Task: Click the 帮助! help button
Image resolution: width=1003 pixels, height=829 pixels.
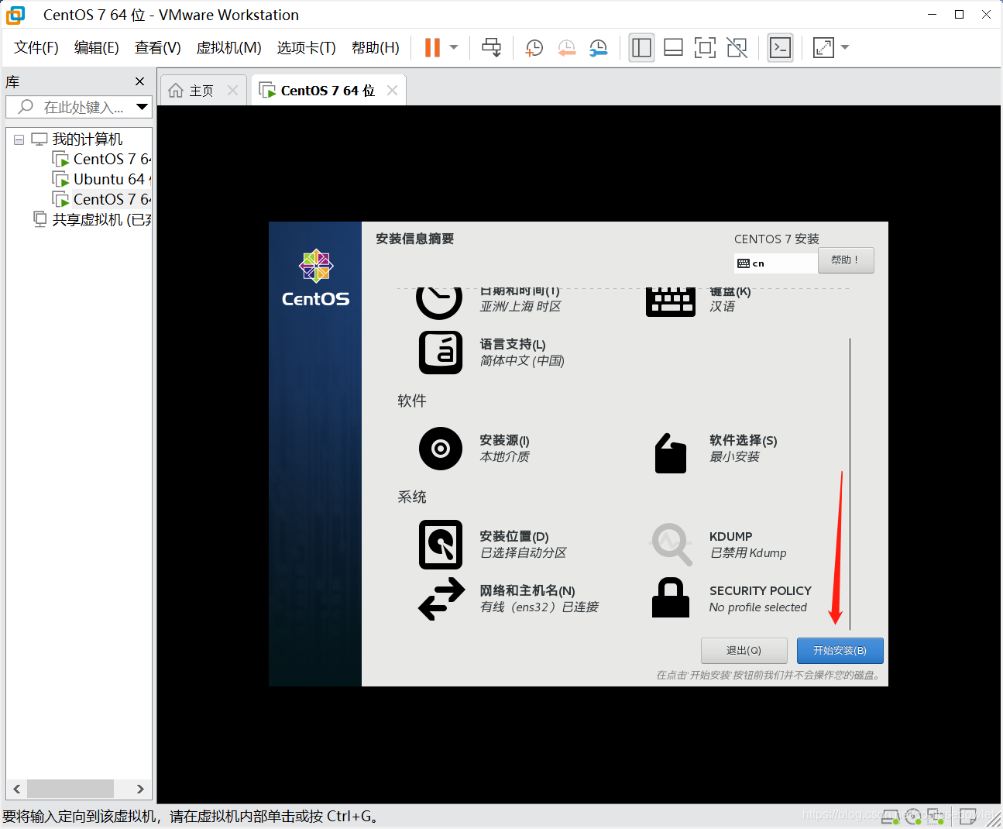Action: [846, 260]
